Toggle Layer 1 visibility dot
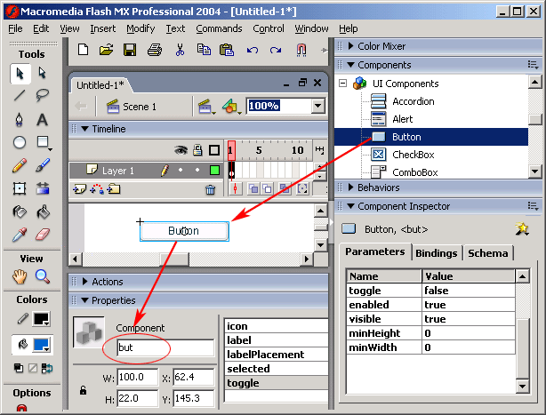 (181, 170)
